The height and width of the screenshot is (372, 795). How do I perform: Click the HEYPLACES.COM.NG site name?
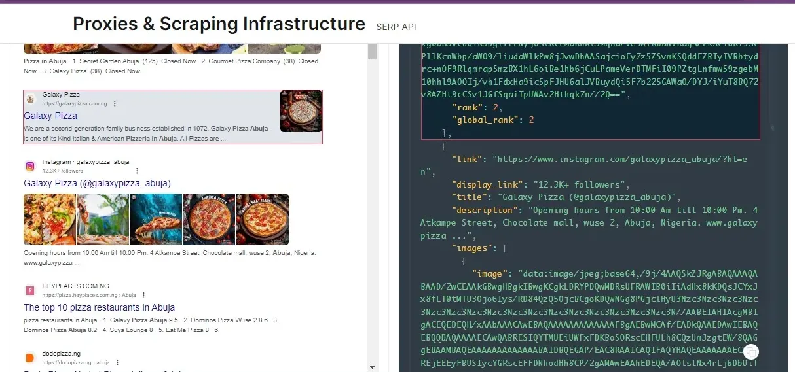pyautogui.click(x=76, y=286)
